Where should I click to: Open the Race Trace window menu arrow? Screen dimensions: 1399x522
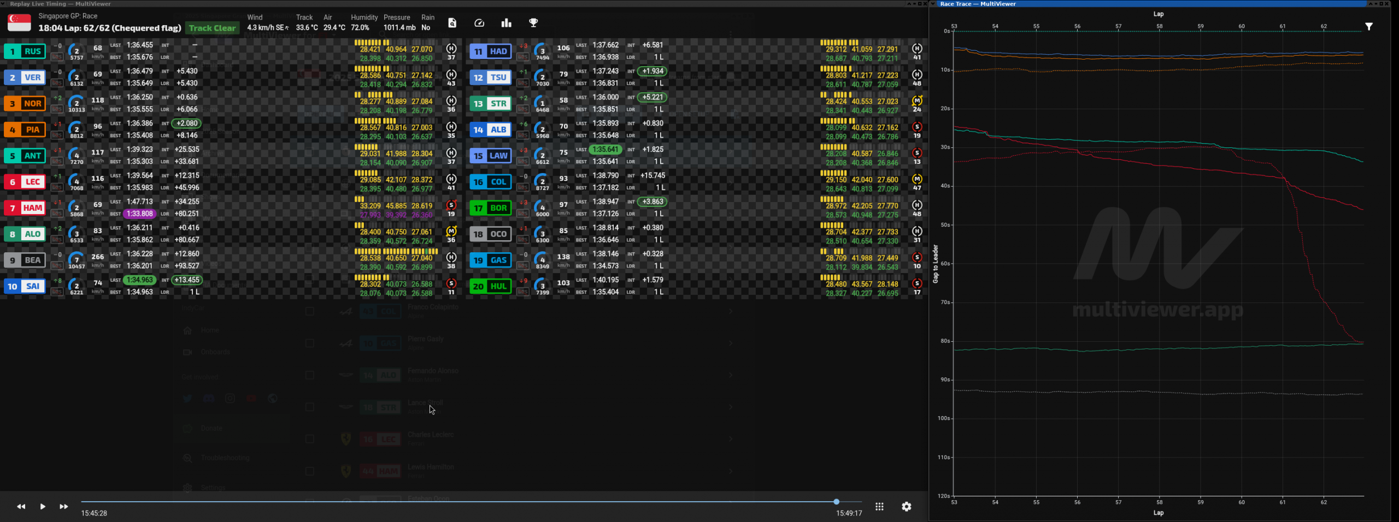point(933,4)
